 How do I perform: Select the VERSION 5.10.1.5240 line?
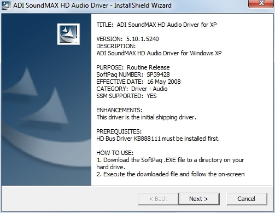pos(127,39)
